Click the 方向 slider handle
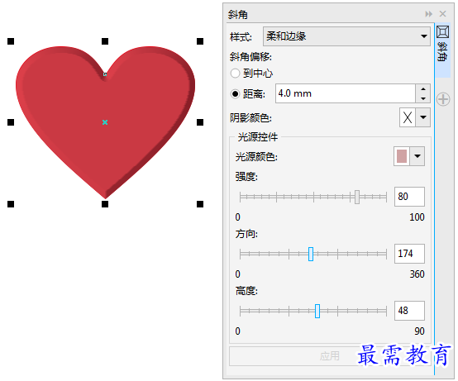 tap(311, 254)
